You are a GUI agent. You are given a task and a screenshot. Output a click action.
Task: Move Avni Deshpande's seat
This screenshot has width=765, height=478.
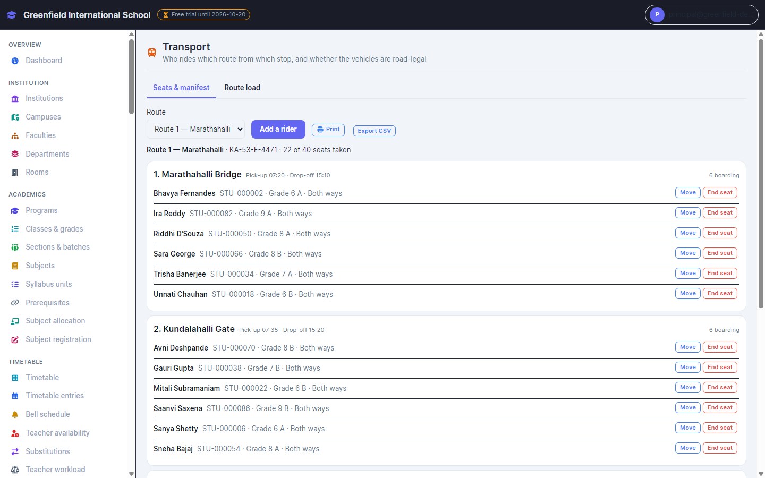click(688, 347)
